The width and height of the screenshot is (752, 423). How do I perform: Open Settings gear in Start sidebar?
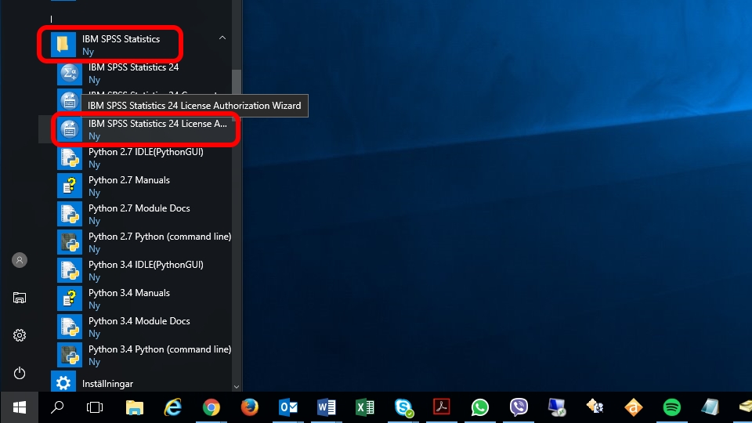[19, 335]
